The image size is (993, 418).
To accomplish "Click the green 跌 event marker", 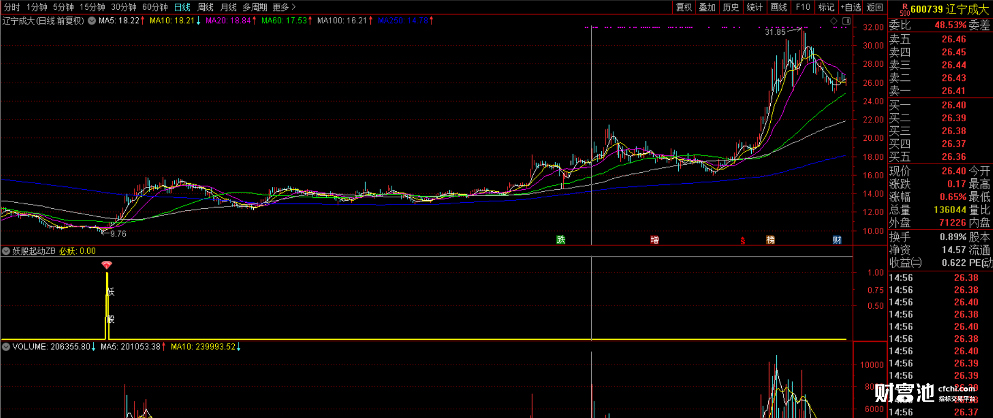I will coord(561,240).
